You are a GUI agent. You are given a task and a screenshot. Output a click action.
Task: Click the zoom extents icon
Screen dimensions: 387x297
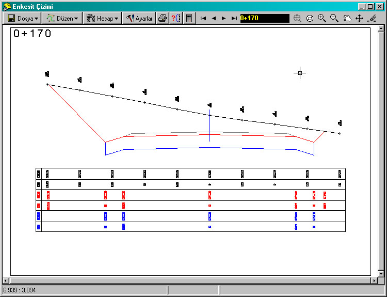point(310,18)
